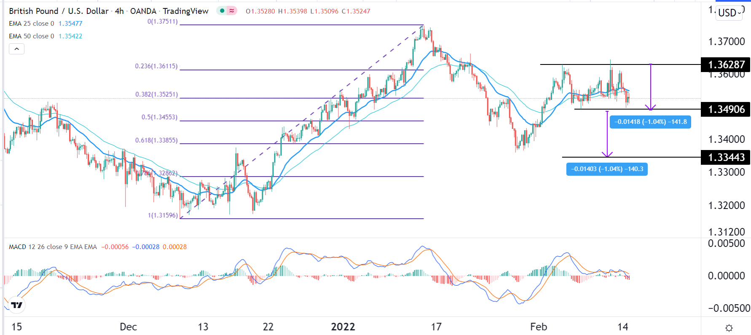The width and height of the screenshot is (751, 335).
Task: Select the -140.3 price range measurement label
Action: 607,169
